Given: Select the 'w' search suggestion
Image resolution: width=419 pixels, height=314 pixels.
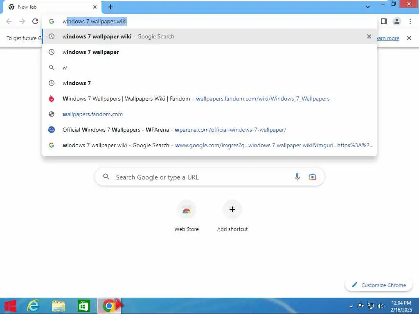Looking at the screenshot, I should tap(209, 67).
